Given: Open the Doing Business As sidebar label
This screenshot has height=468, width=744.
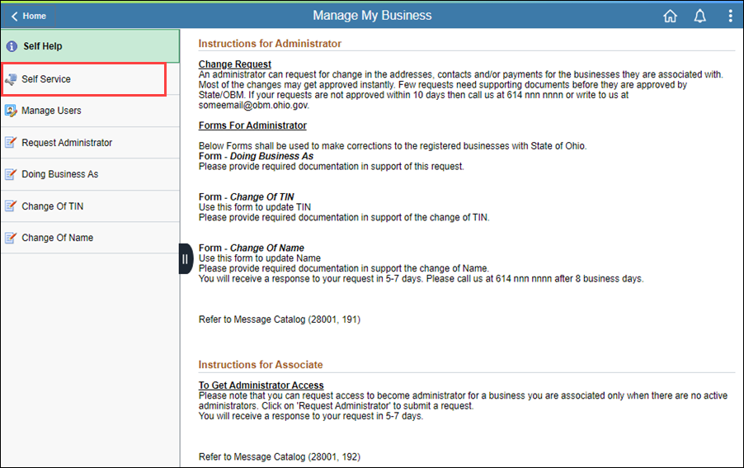Looking at the screenshot, I should click(x=59, y=174).
